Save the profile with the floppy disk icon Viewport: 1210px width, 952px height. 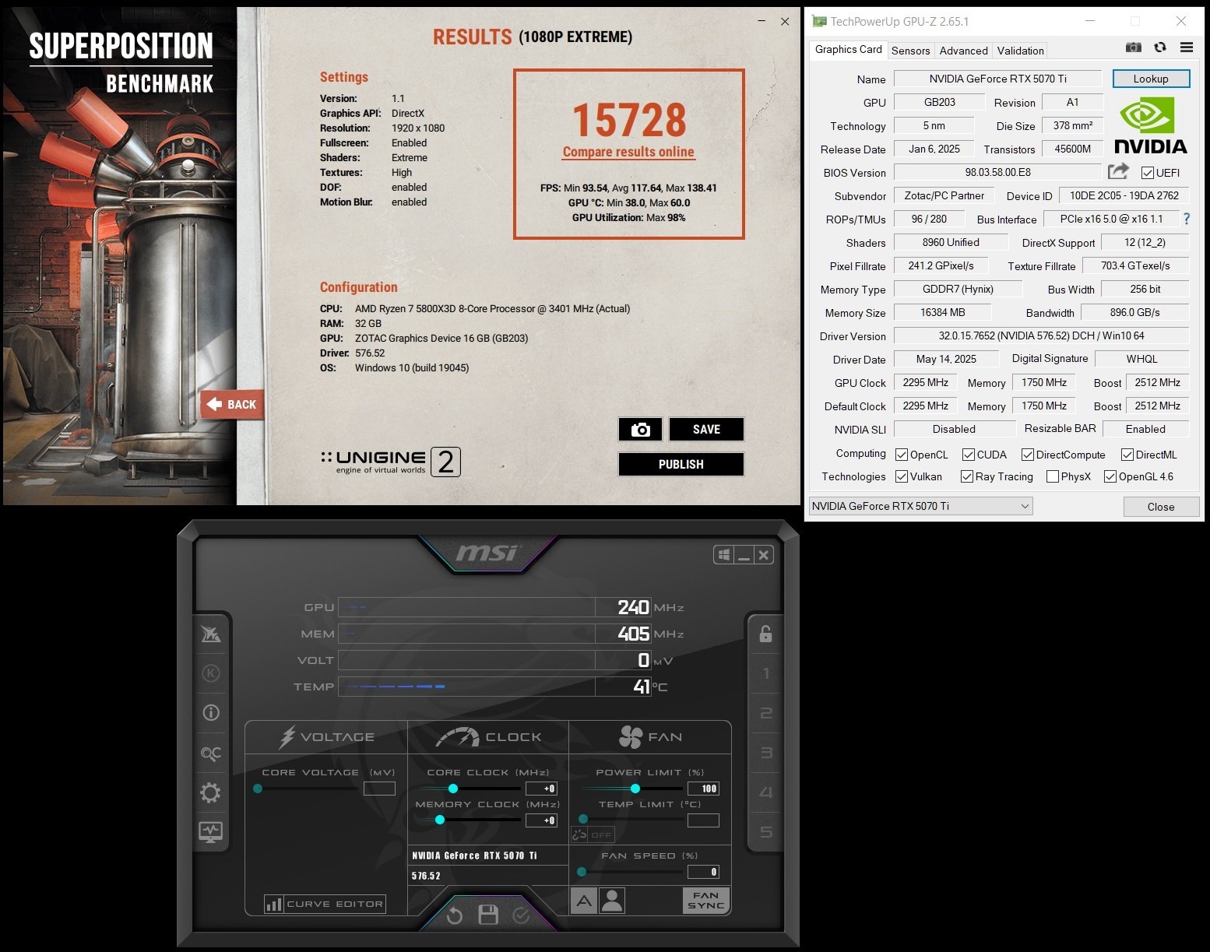[x=488, y=915]
